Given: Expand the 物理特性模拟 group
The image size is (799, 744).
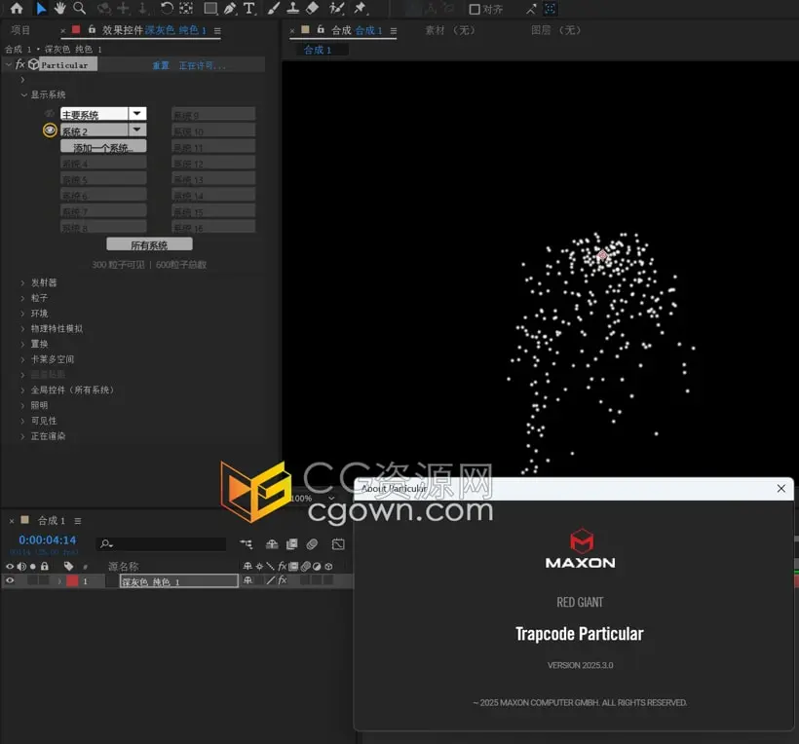Looking at the screenshot, I should point(22,328).
